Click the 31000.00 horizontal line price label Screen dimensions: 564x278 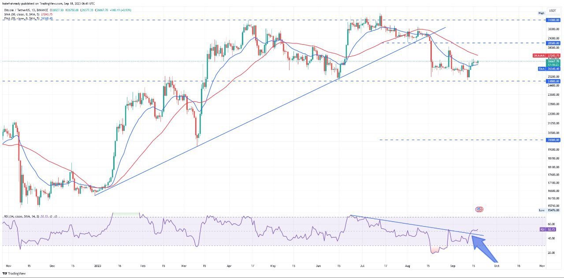click(553, 20)
